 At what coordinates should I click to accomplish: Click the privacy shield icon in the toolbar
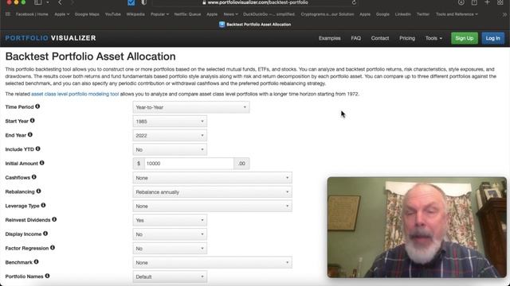(x=143, y=2)
